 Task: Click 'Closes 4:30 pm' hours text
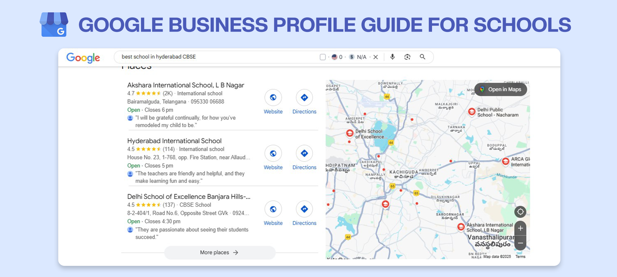(x=162, y=221)
